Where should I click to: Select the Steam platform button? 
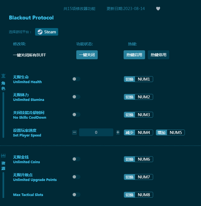pos(46,32)
